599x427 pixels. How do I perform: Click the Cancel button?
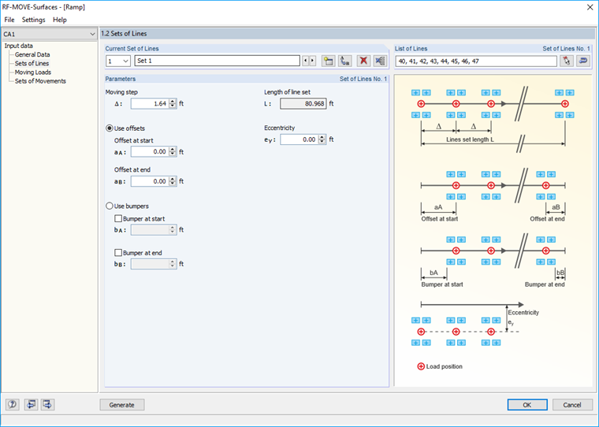click(x=572, y=404)
